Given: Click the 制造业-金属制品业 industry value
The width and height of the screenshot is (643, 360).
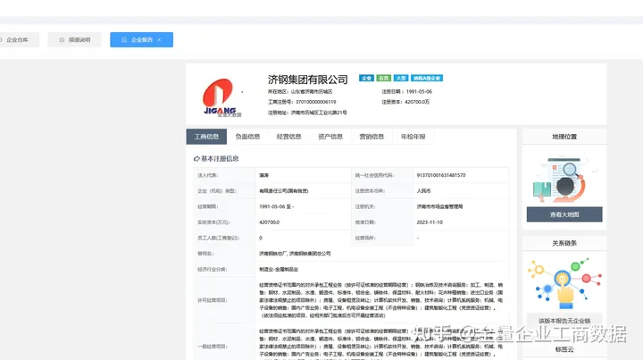Looking at the screenshot, I should pyautogui.click(x=279, y=270).
